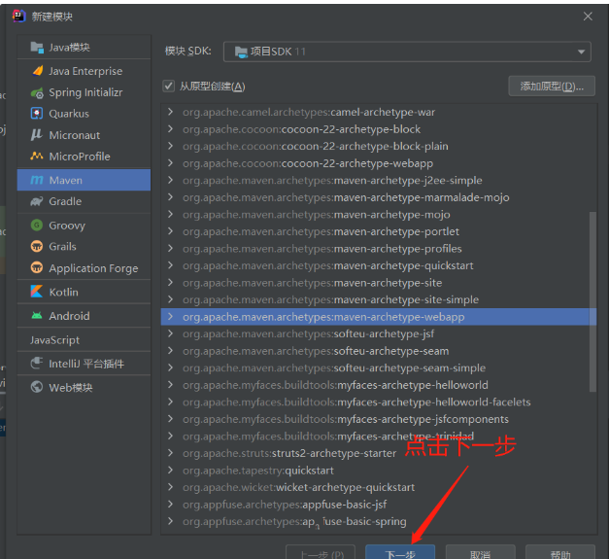The width and height of the screenshot is (609, 559).
Task: Expand maven-archetype-j2ee-simple node
Action: [x=170, y=181]
